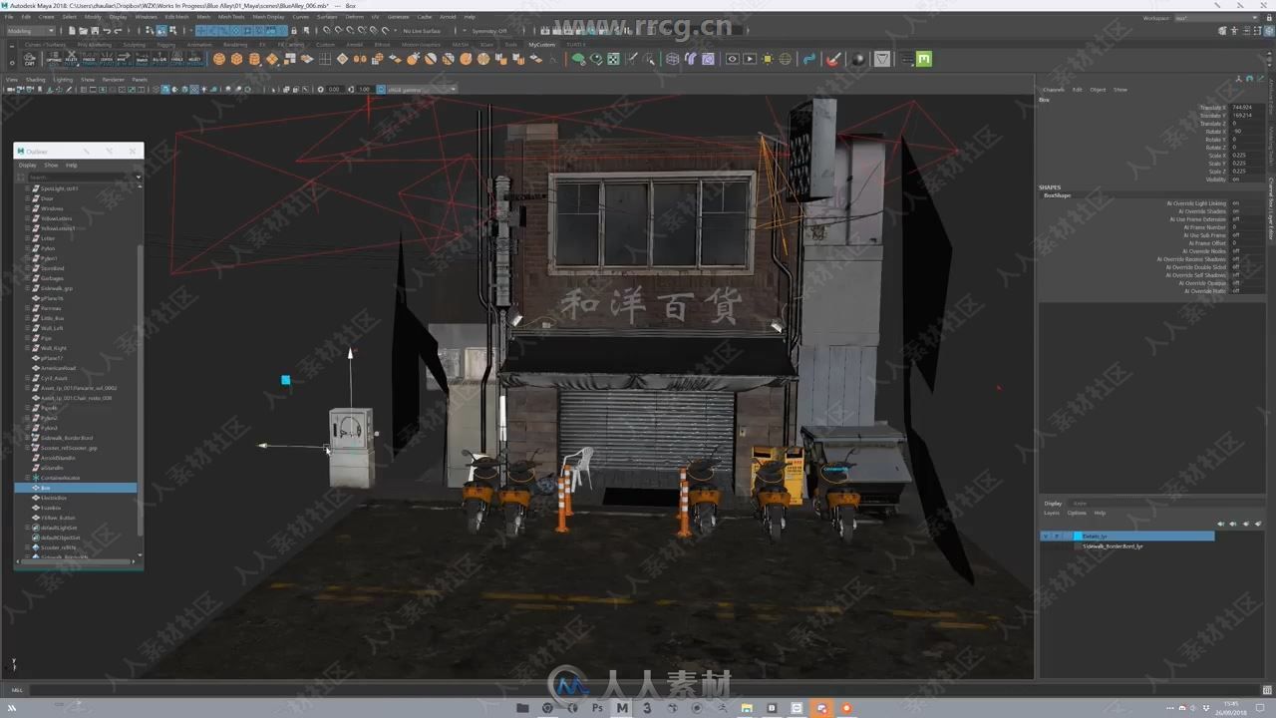
Task: Open the Mesh Tools menu
Action: point(231,17)
